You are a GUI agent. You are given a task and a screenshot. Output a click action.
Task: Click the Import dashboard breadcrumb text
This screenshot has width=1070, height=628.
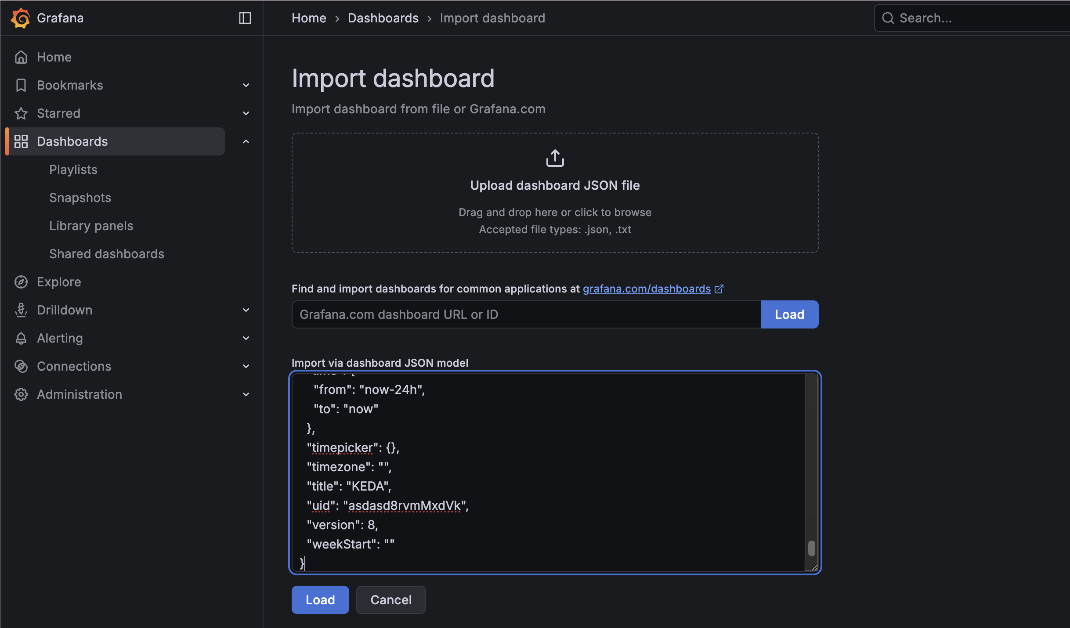click(492, 18)
